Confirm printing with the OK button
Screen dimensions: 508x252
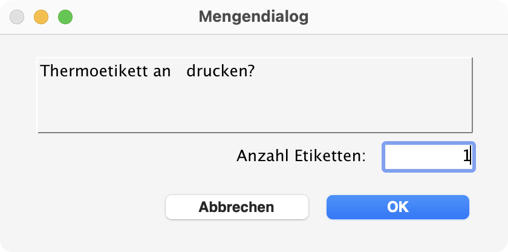[x=397, y=207]
